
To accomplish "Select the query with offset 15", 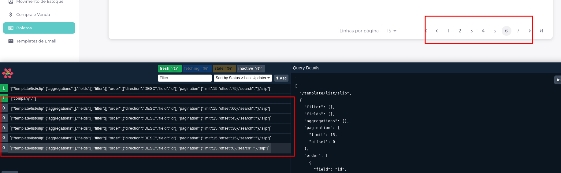I will [145, 138].
